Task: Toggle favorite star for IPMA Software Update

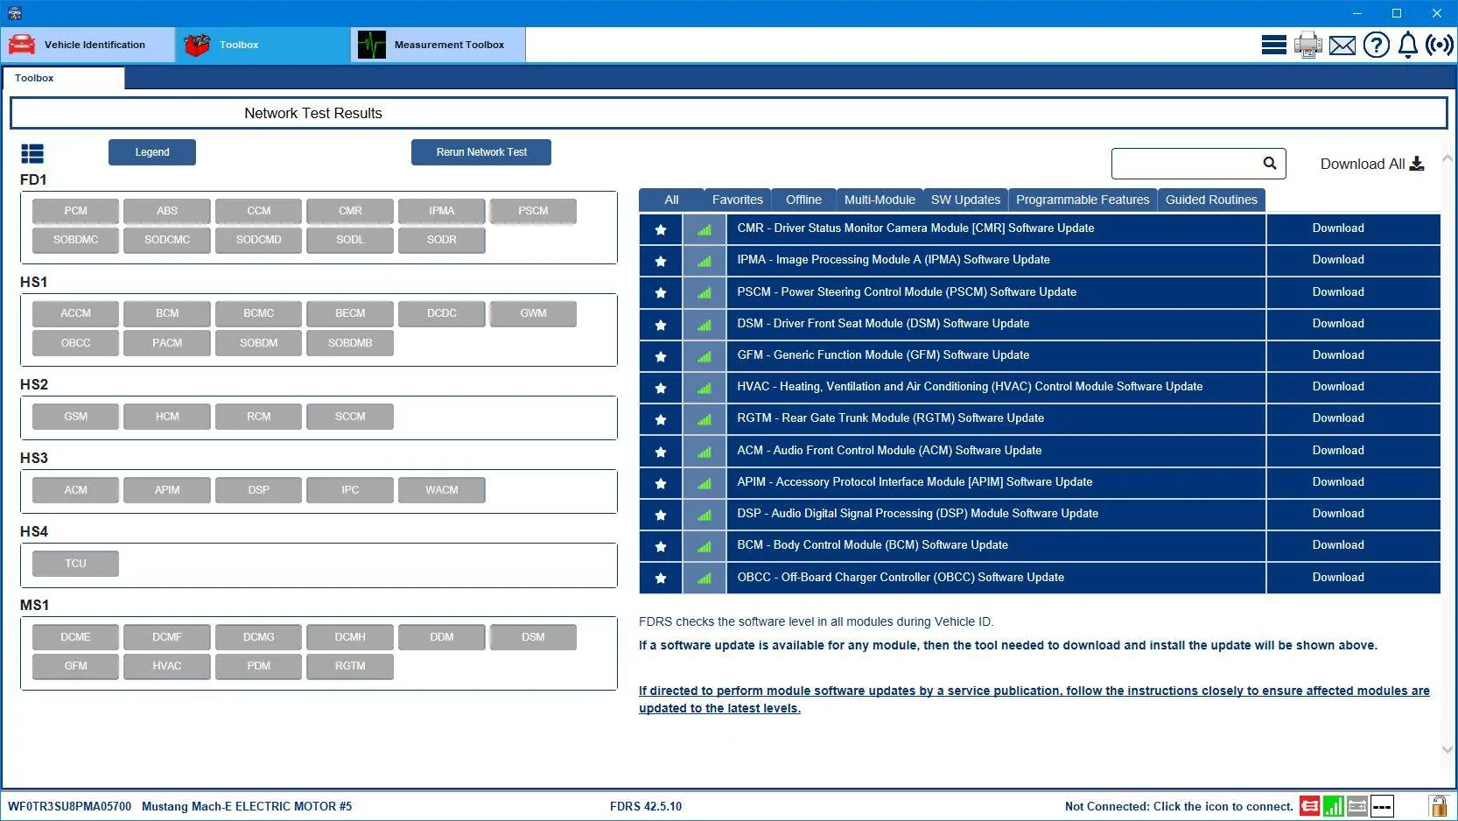Action: (x=661, y=261)
